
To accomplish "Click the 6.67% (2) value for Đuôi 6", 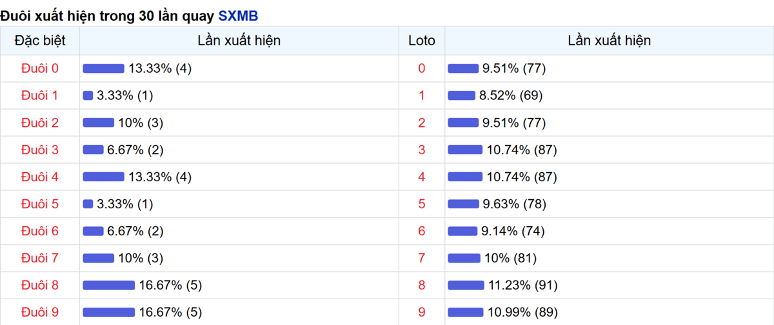I will (135, 231).
